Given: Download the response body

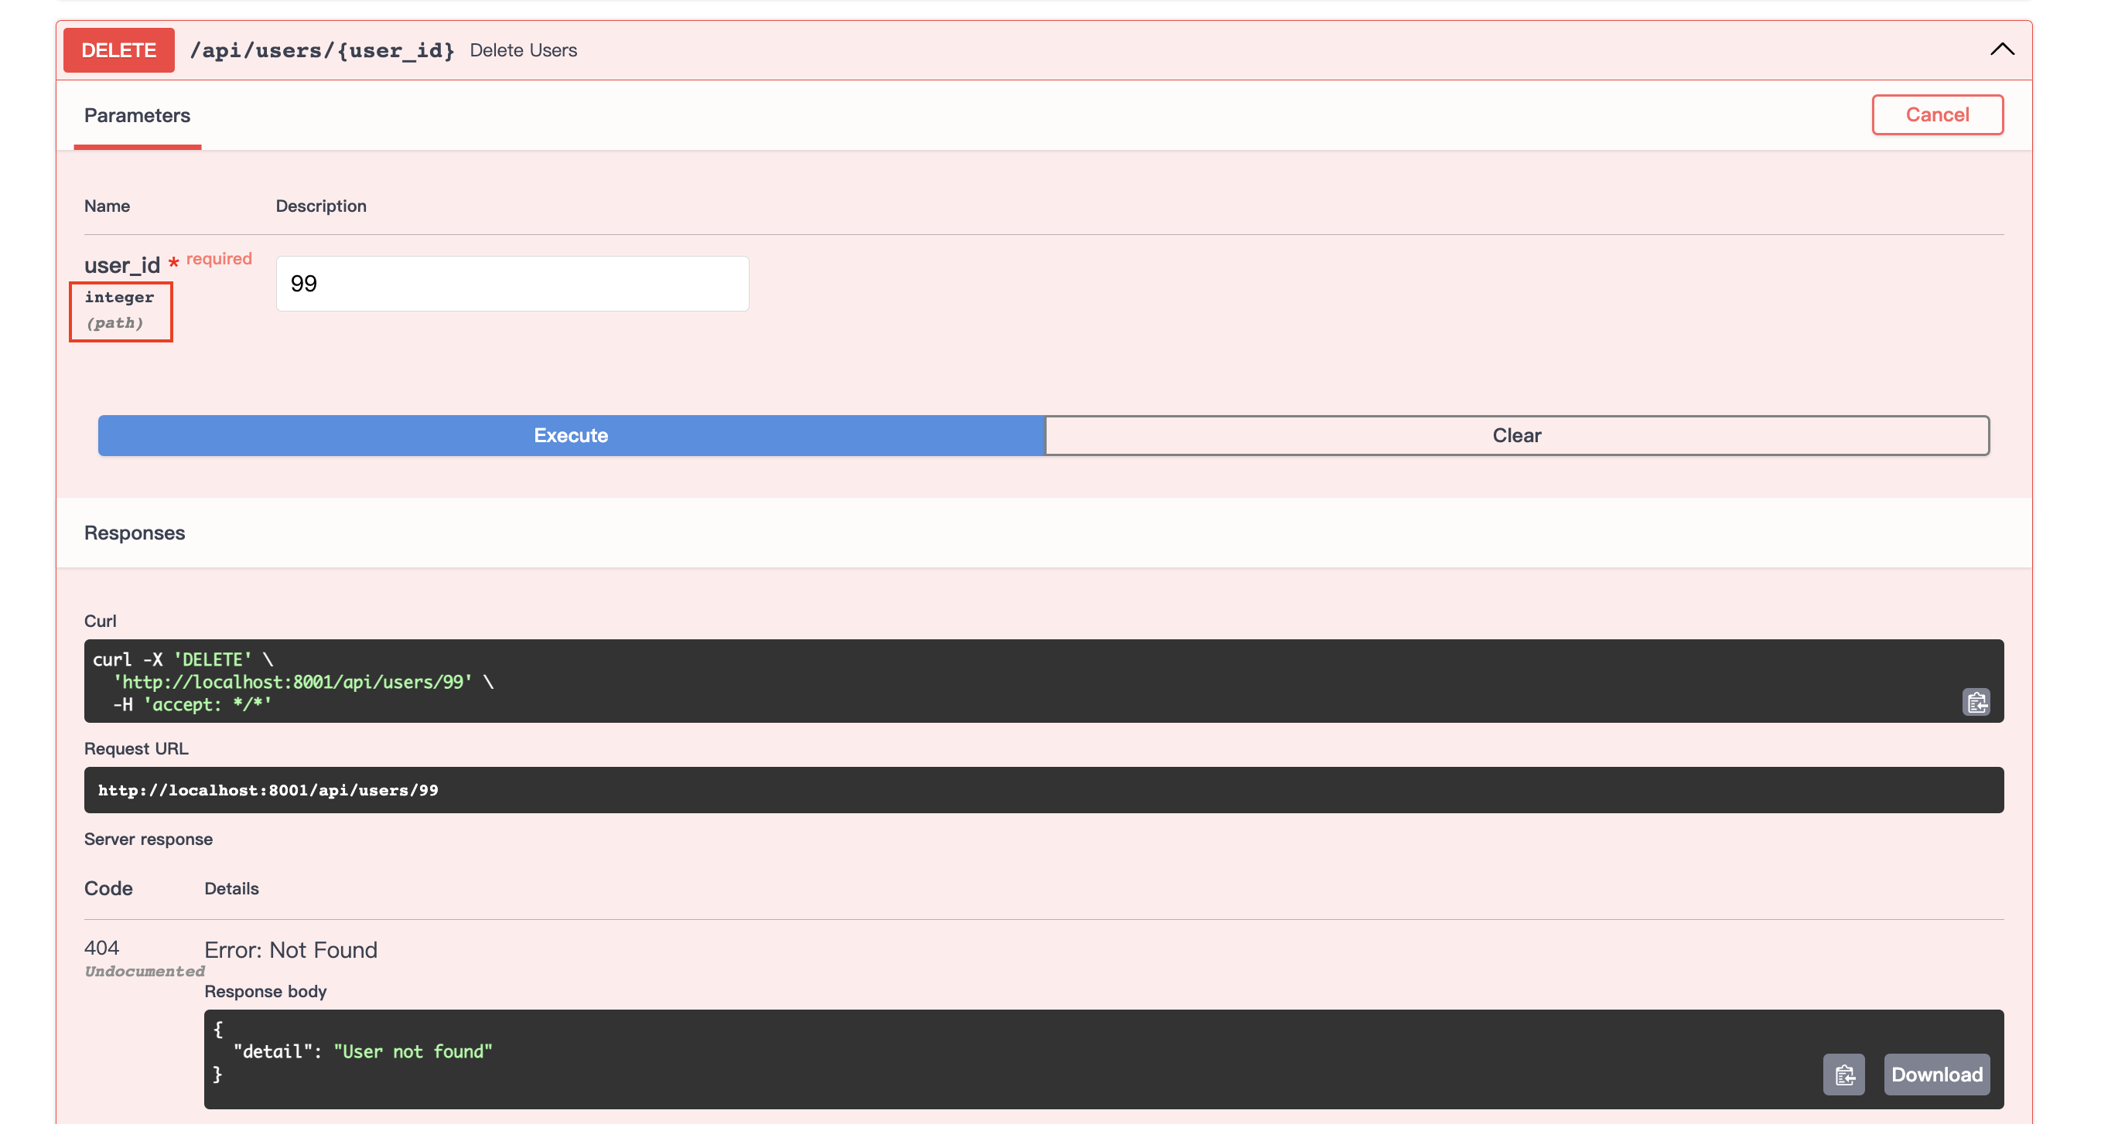Looking at the screenshot, I should [x=1936, y=1075].
